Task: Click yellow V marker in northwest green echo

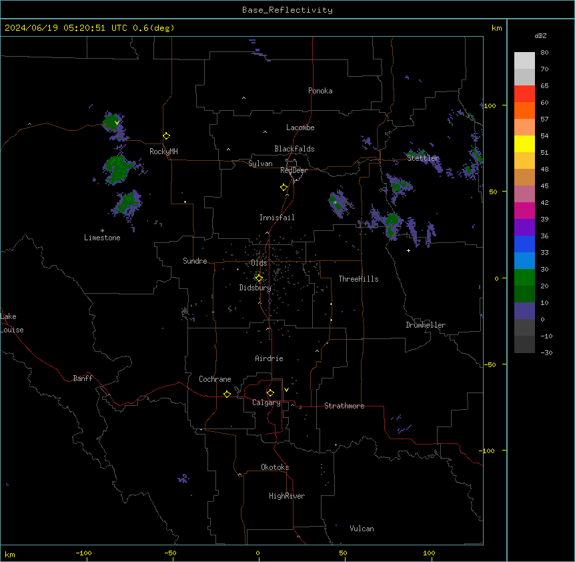Action: (117, 123)
